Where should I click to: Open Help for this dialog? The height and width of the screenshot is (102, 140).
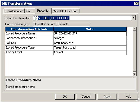[x=128, y=97]
